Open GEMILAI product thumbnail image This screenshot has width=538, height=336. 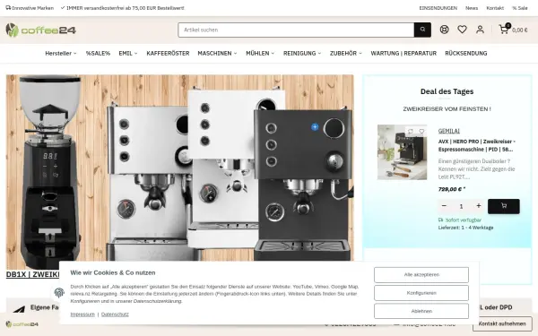point(402,152)
